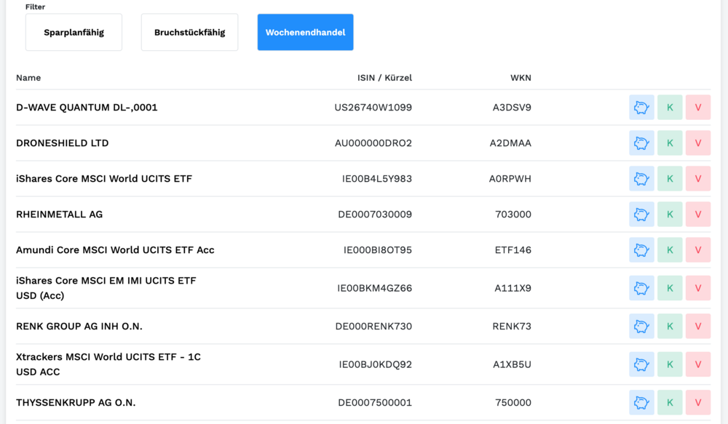
Task: Open the DRONESHIELD LTD security name
Action: 63,143
